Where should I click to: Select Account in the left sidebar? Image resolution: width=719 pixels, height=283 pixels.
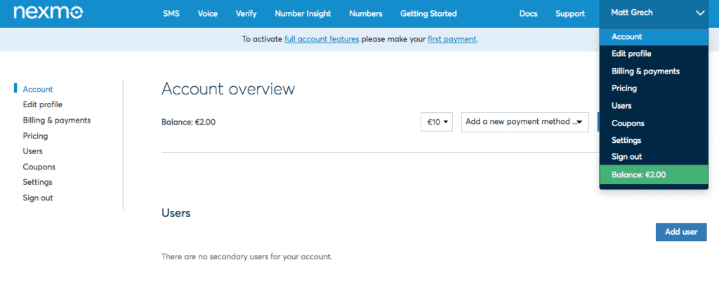tap(38, 89)
